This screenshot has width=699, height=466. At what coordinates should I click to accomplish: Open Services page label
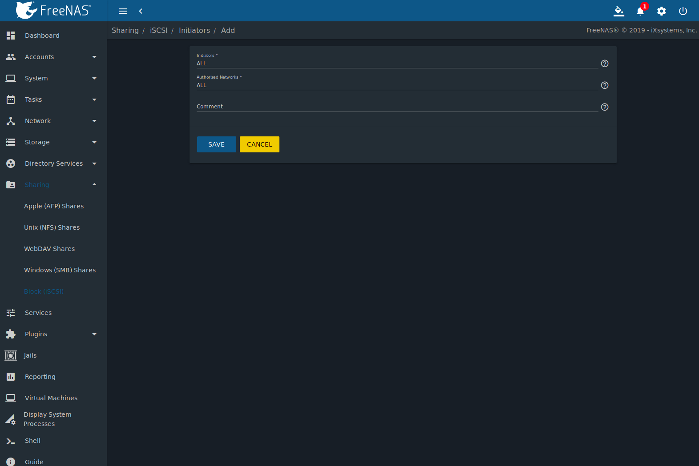(38, 313)
